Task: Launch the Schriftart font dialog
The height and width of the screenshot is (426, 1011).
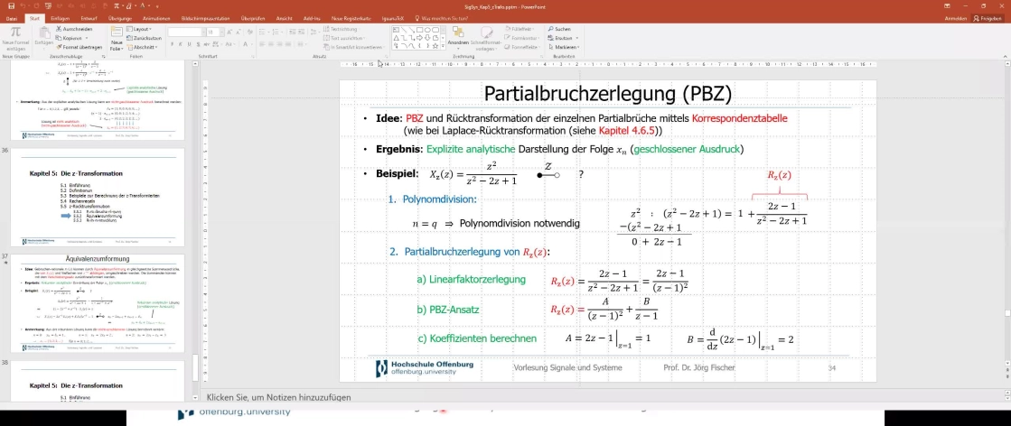Action: 251,57
